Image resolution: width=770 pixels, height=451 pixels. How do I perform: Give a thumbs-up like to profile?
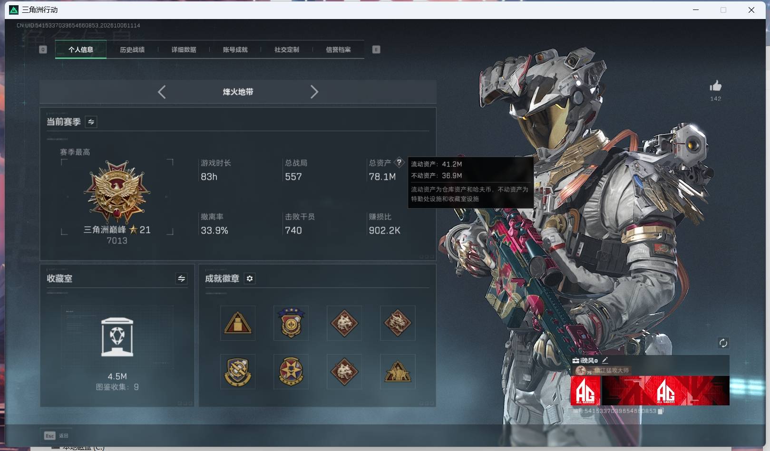[715, 86]
